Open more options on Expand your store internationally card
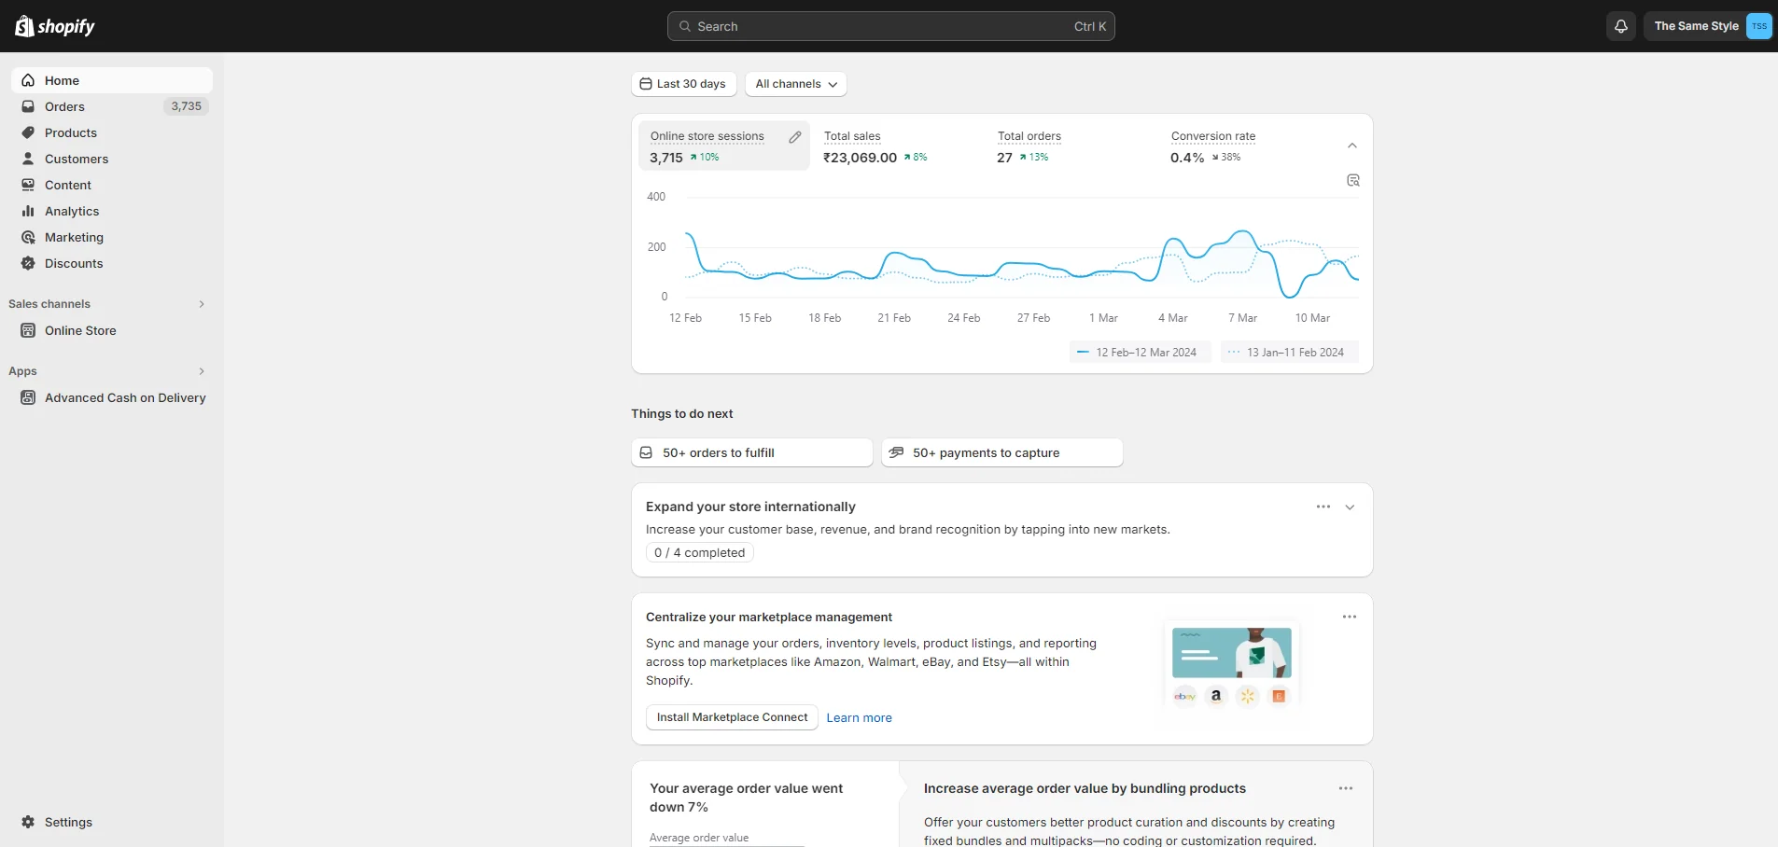The height and width of the screenshot is (847, 1778). pos(1323,507)
